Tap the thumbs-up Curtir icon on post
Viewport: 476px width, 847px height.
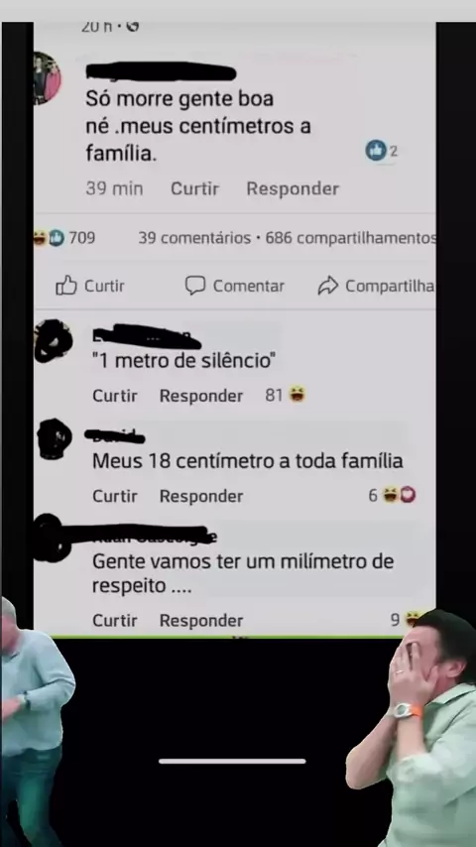pyautogui.click(x=66, y=286)
